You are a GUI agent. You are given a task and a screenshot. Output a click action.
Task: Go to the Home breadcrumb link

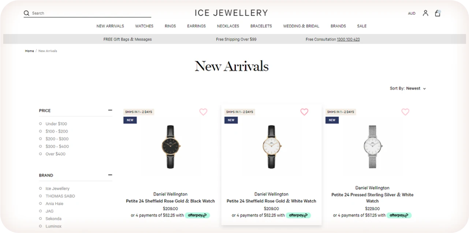(x=29, y=51)
